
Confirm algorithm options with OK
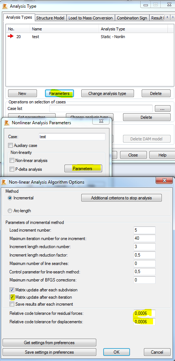point(116,352)
